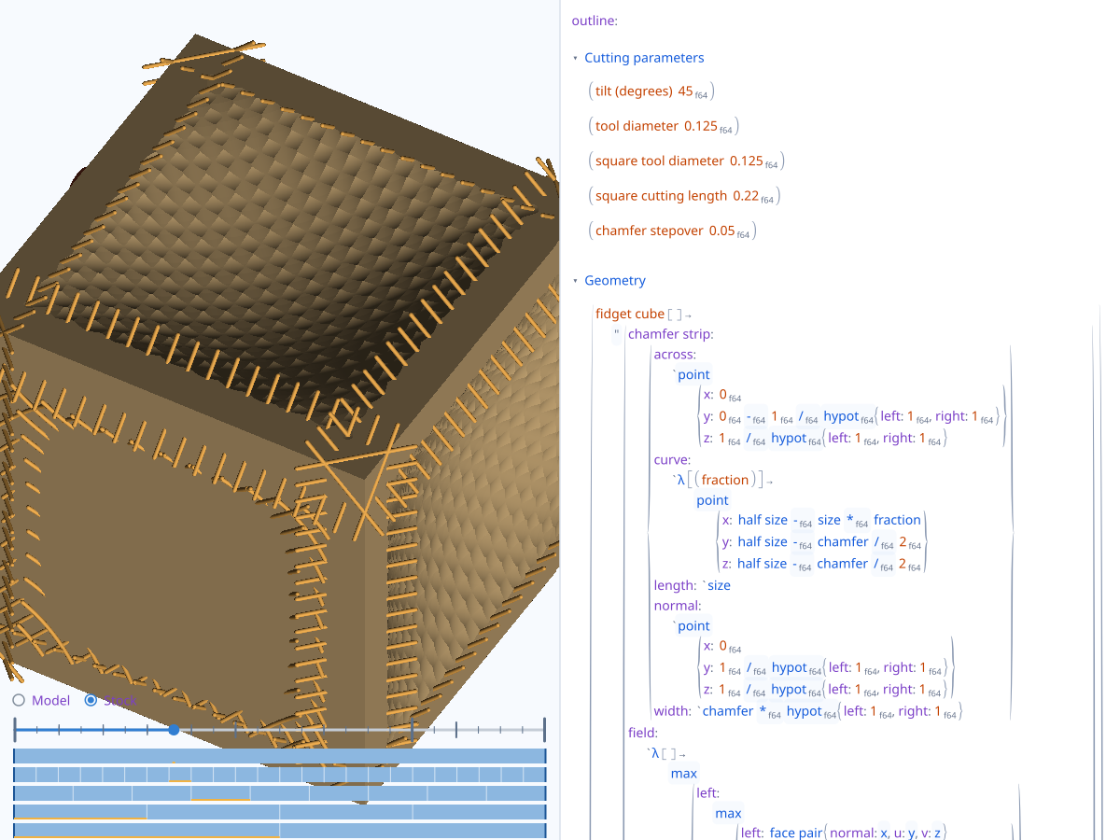Edit the tilt value 45

685,91
